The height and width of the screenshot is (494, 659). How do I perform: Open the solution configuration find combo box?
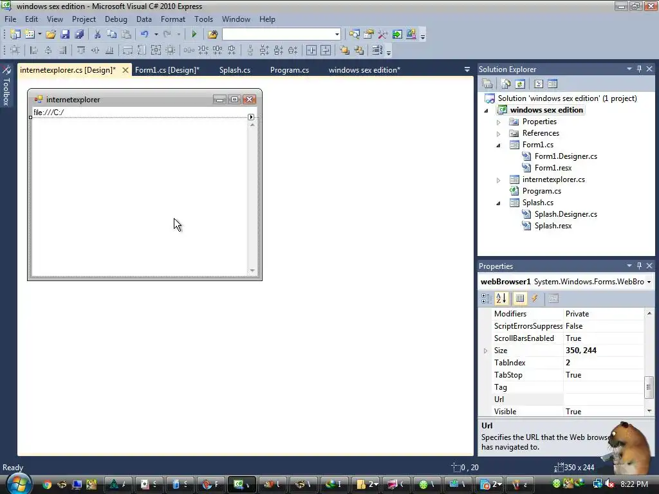point(281,35)
